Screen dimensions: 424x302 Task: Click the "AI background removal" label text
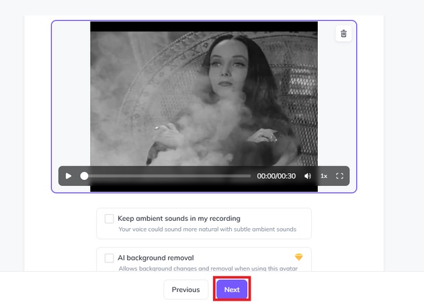tap(155, 258)
